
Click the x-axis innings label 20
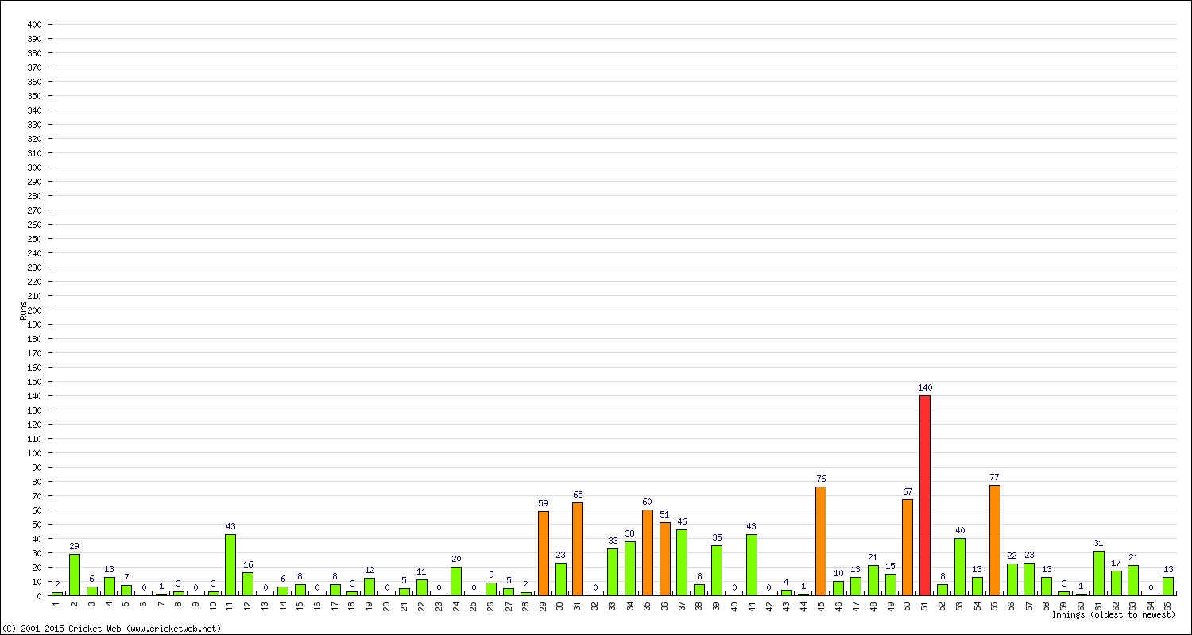(387, 606)
